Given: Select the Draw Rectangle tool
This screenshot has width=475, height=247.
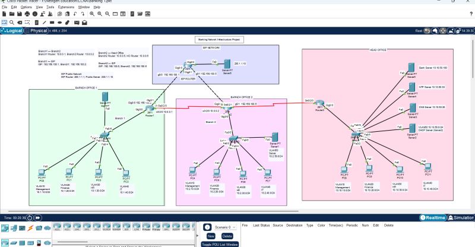Looking at the screenshot, I should click(x=52, y=23).
